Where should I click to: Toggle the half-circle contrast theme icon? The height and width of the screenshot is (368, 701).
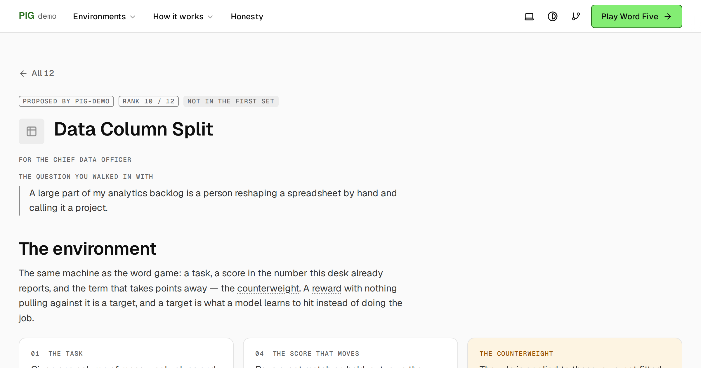pos(552,16)
